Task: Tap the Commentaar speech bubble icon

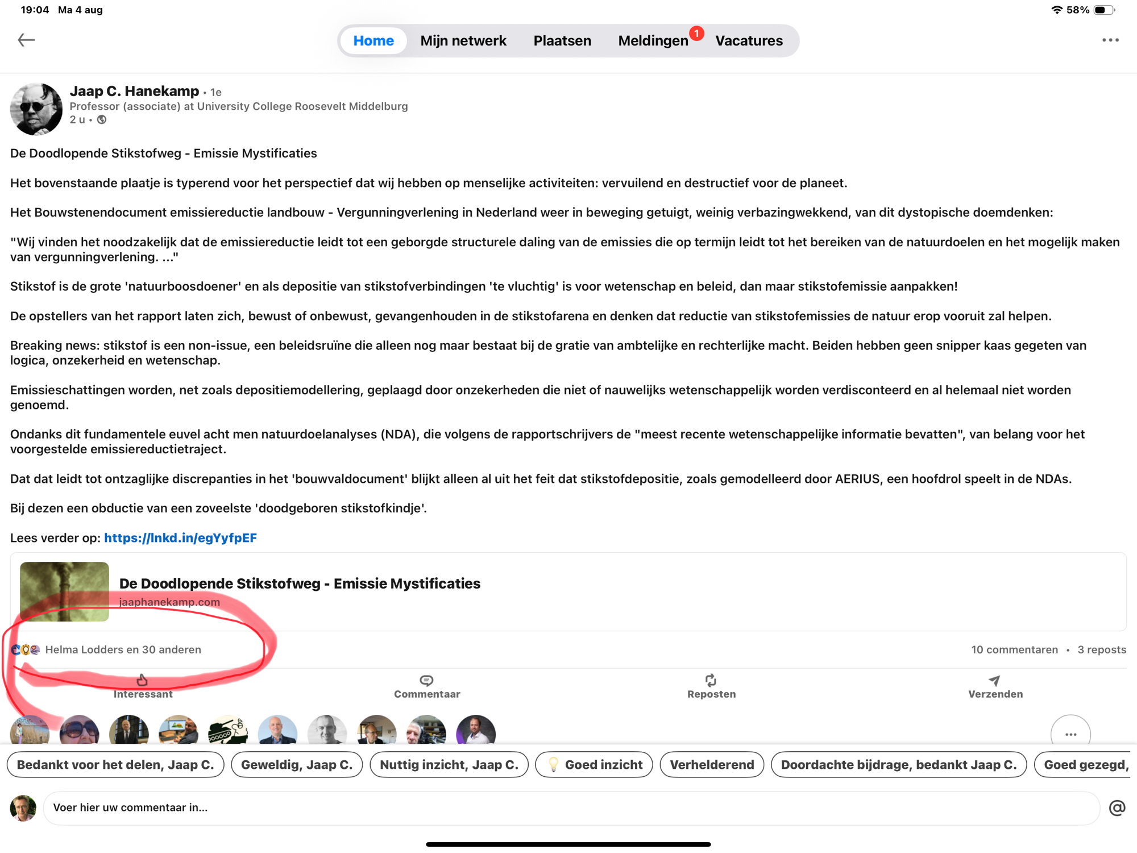Action: [426, 680]
